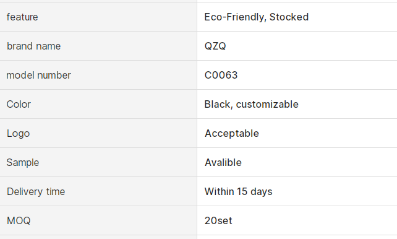
Task: Select the Sample value 'Avalible'
Action: [223, 162]
